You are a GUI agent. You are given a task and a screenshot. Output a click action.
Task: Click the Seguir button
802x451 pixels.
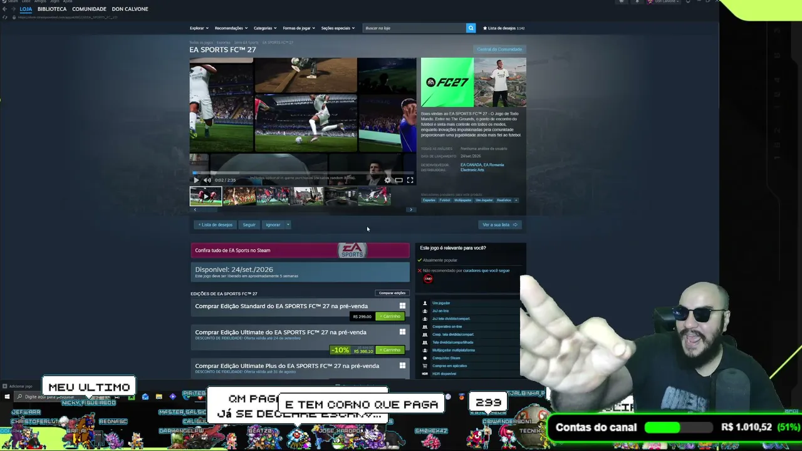point(249,225)
